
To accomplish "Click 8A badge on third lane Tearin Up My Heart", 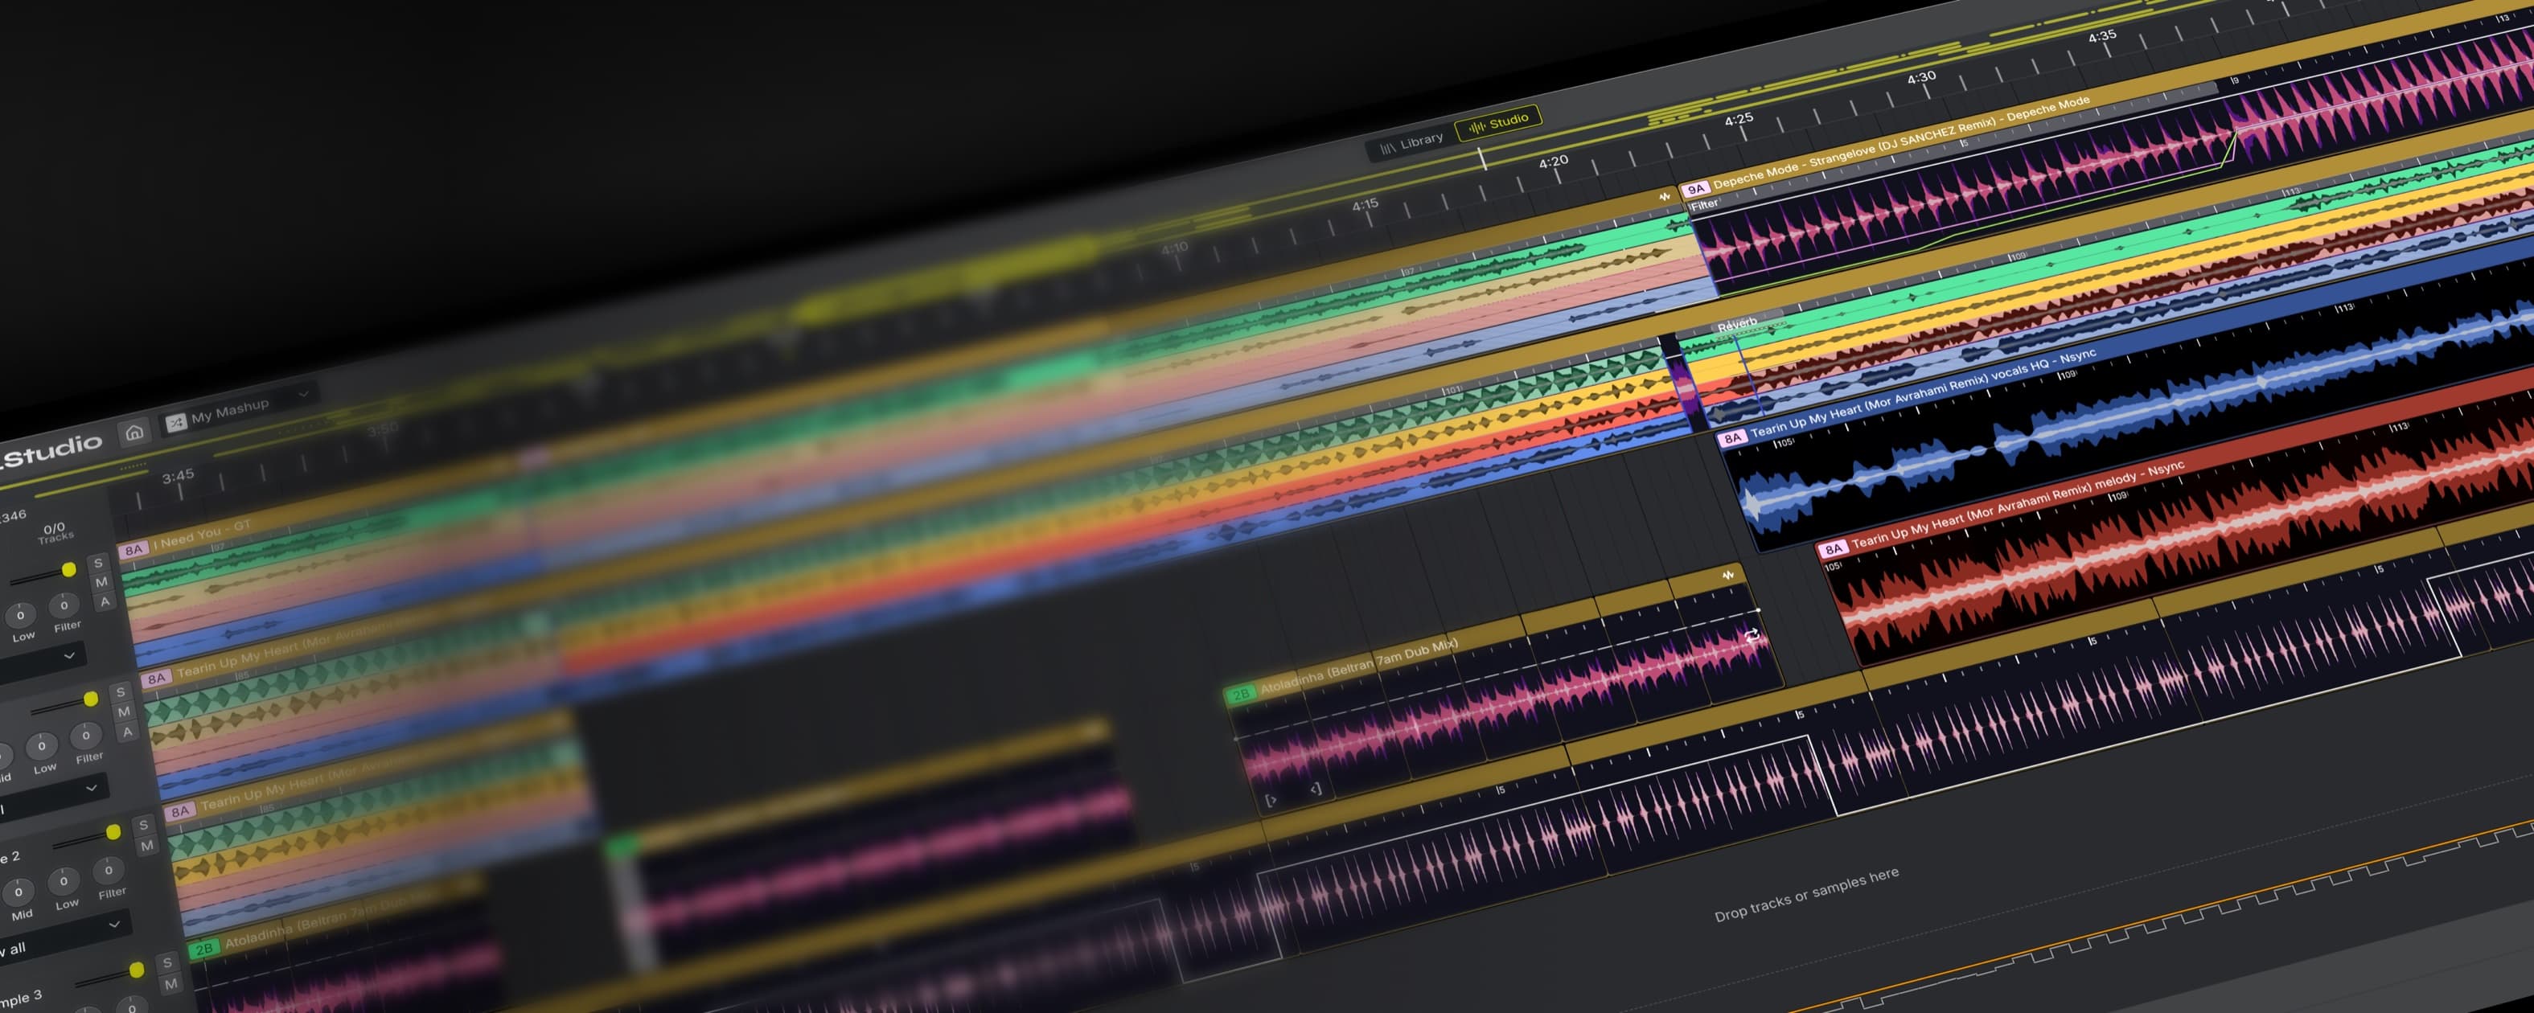I will click(x=180, y=812).
